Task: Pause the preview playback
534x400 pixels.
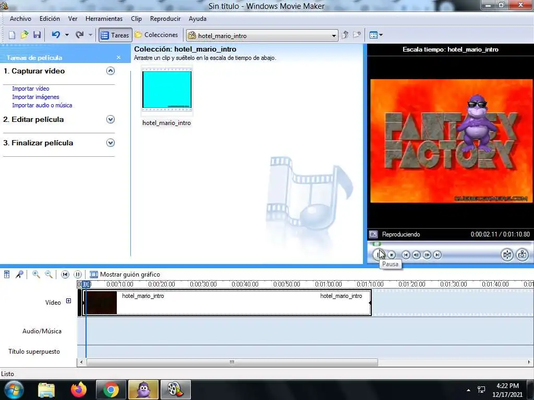Action: click(379, 254)
